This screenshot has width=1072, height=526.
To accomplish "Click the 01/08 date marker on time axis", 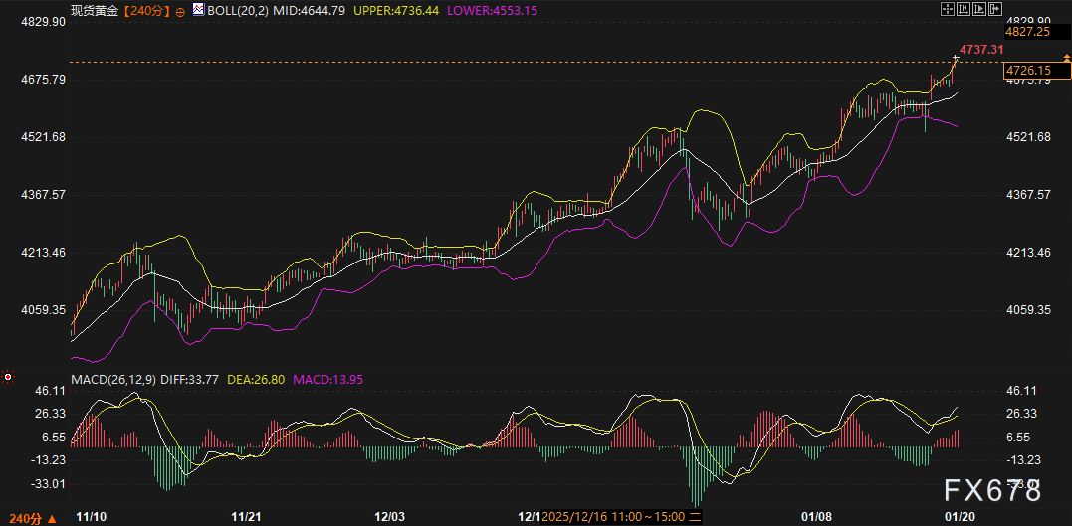I will (817, 518).
